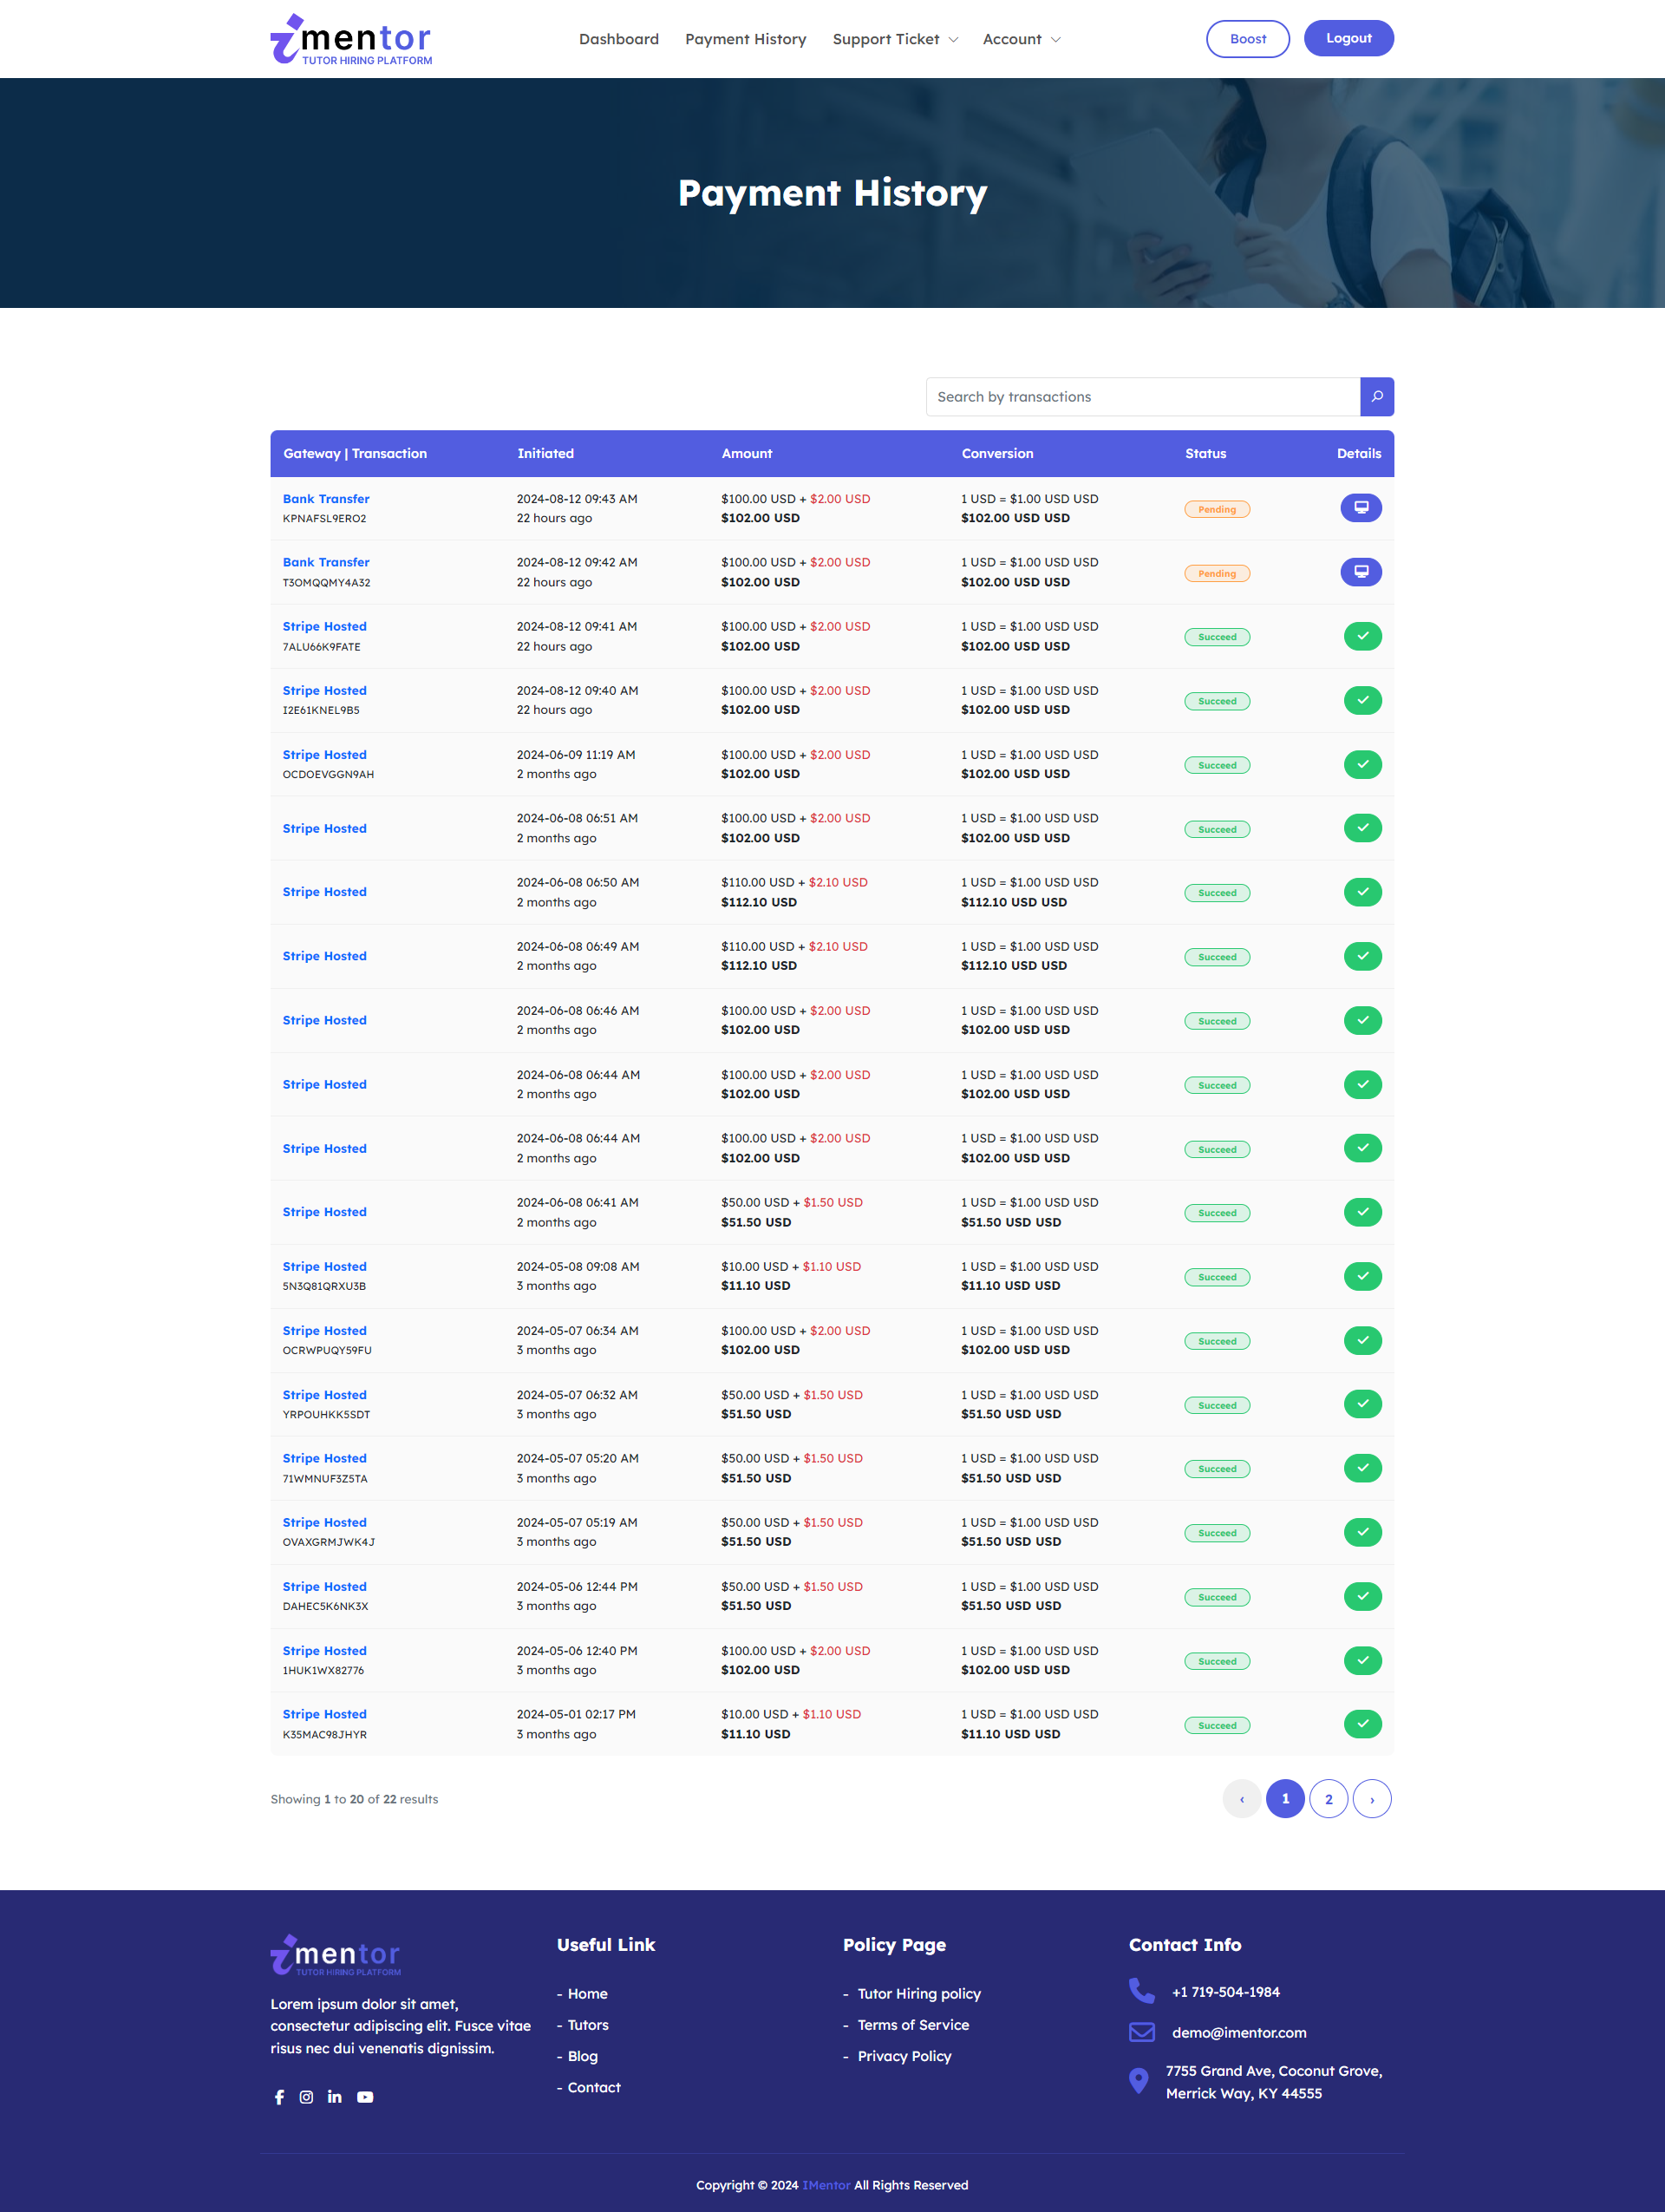Open the Terms of Service footer link

click(912, 2025)
